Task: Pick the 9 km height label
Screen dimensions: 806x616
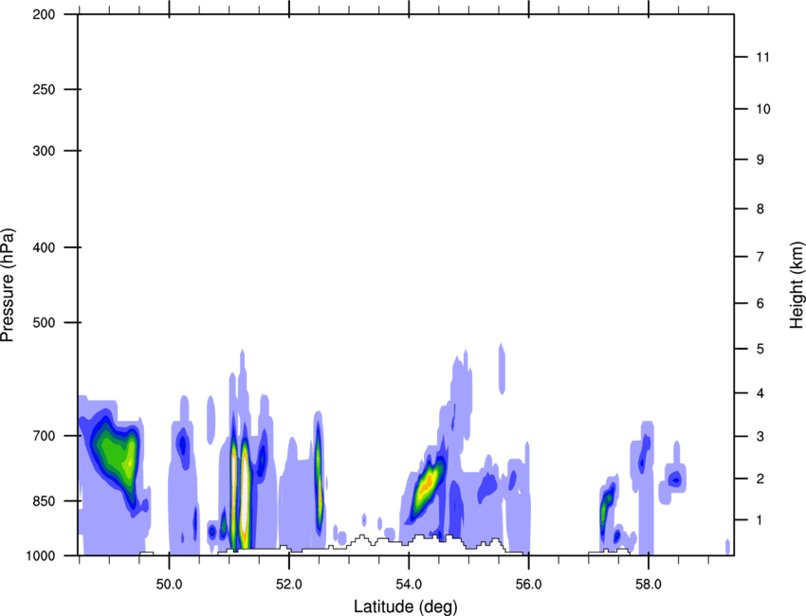Action: [760, 160]
